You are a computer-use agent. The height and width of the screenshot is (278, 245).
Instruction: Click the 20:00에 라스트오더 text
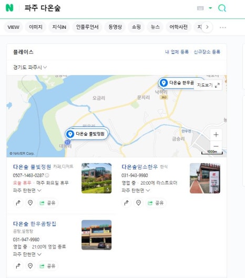pos(159,183)
